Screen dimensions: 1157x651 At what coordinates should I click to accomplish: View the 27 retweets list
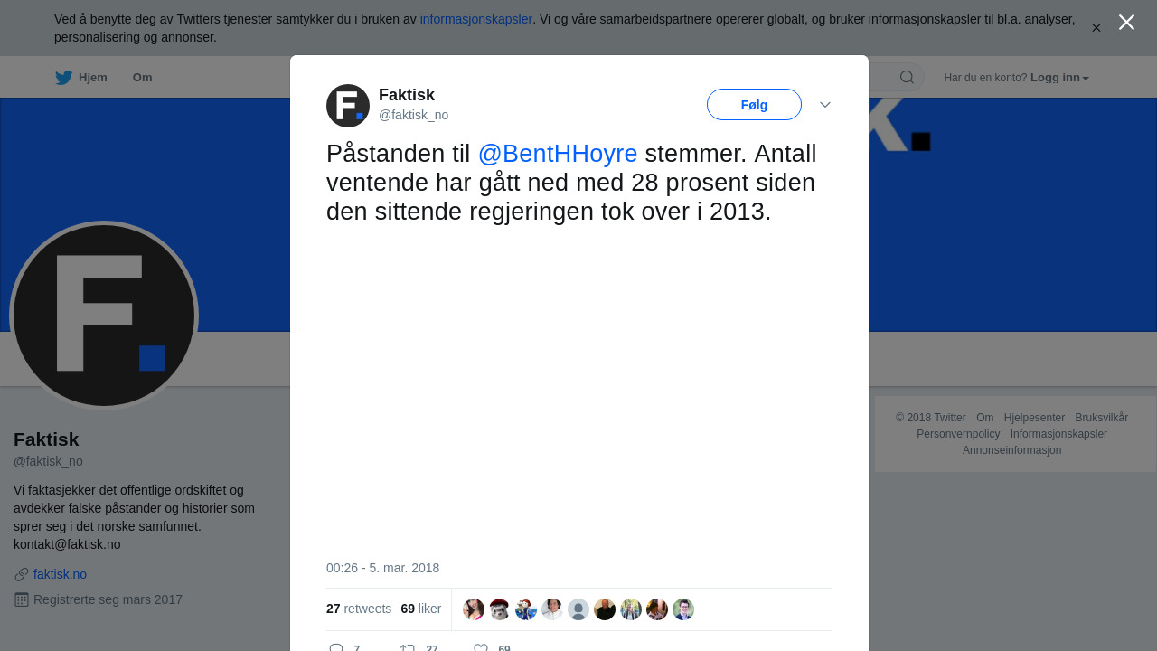359,609
